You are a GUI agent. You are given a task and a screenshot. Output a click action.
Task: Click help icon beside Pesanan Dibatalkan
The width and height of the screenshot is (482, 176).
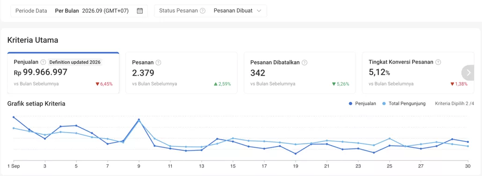pyautogui.click(x=304, y=63)
